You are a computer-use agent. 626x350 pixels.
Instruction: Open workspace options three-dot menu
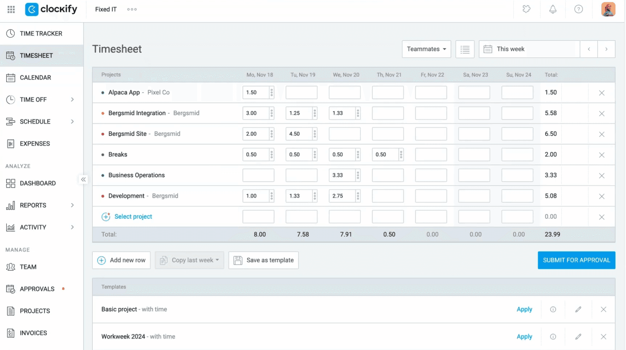tap(132, 9)
